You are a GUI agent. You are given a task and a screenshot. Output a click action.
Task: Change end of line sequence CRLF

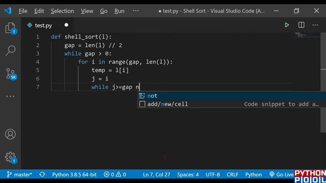point(232,174)
